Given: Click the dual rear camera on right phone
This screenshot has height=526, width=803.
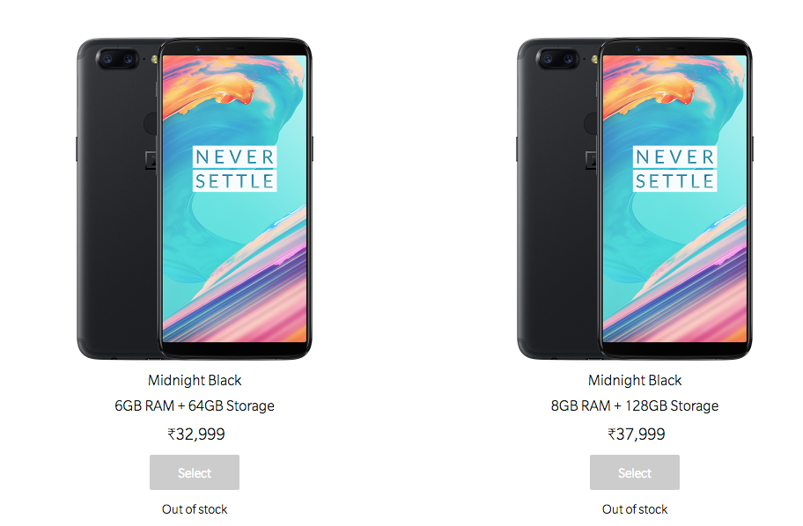Looking at the screenshot, I should 557,59.
